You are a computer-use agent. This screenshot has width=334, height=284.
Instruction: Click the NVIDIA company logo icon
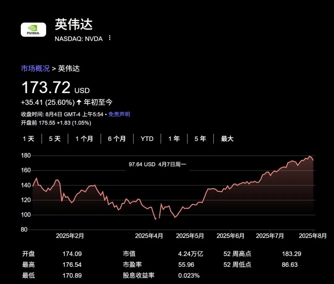33,30
